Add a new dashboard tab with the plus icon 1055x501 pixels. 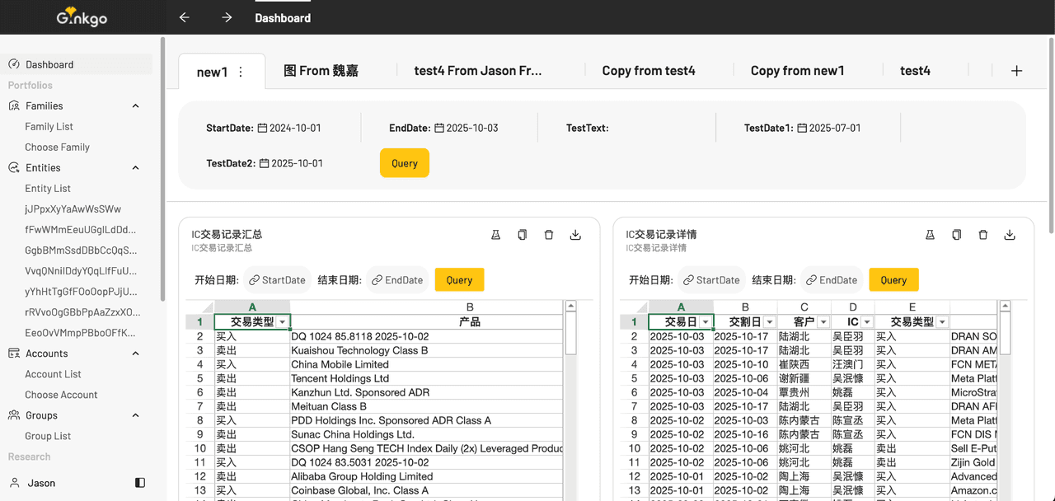pos(1016,71)
